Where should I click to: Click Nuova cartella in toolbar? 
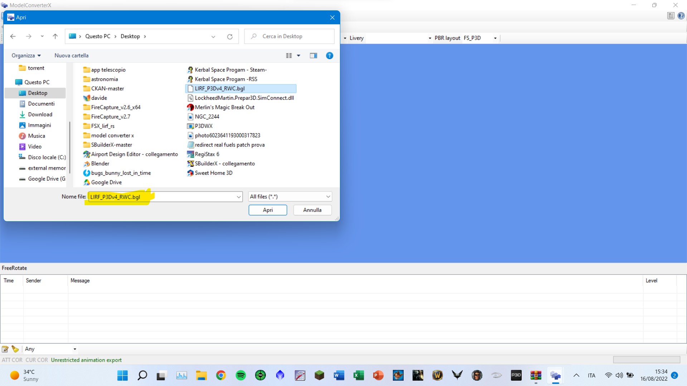tap(72, 55)
